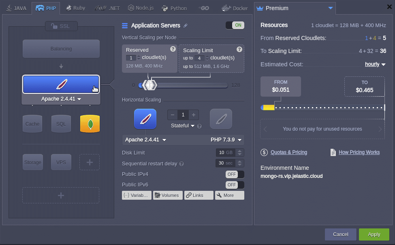Viewport: 395px width, 245px height.
Task: Click the greyed-out additional node icon
Action: tap(221, 119)
